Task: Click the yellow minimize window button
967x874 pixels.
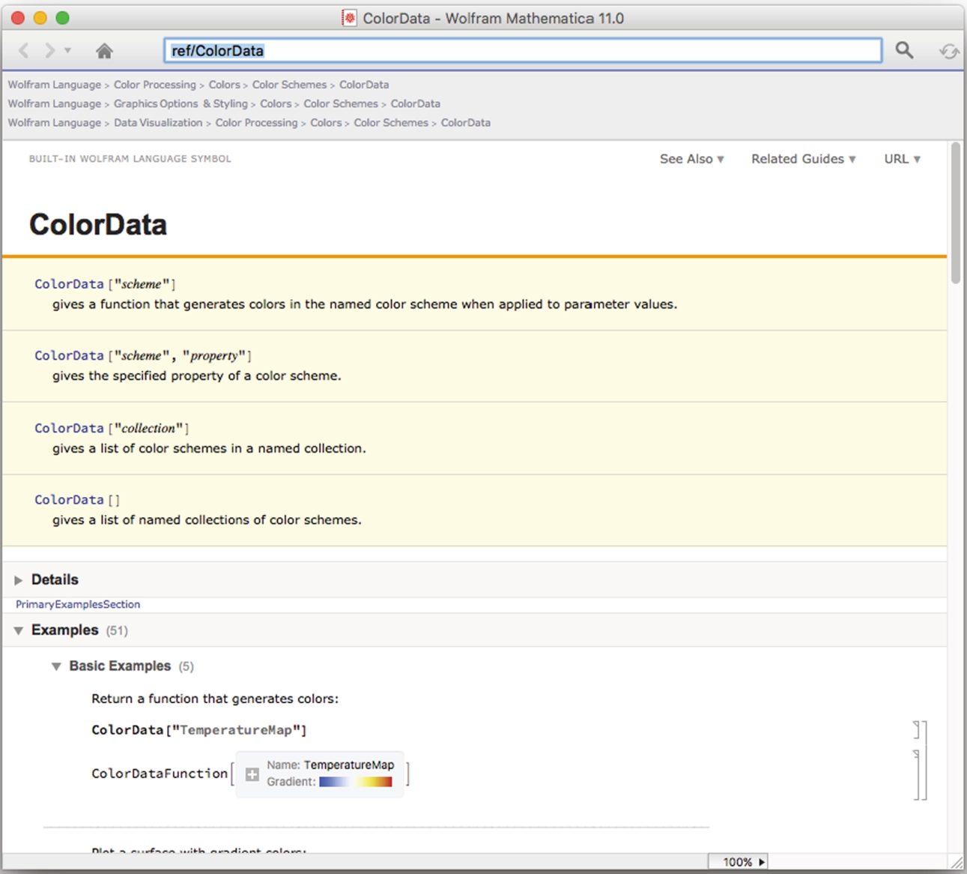Action: coord(40,18)
